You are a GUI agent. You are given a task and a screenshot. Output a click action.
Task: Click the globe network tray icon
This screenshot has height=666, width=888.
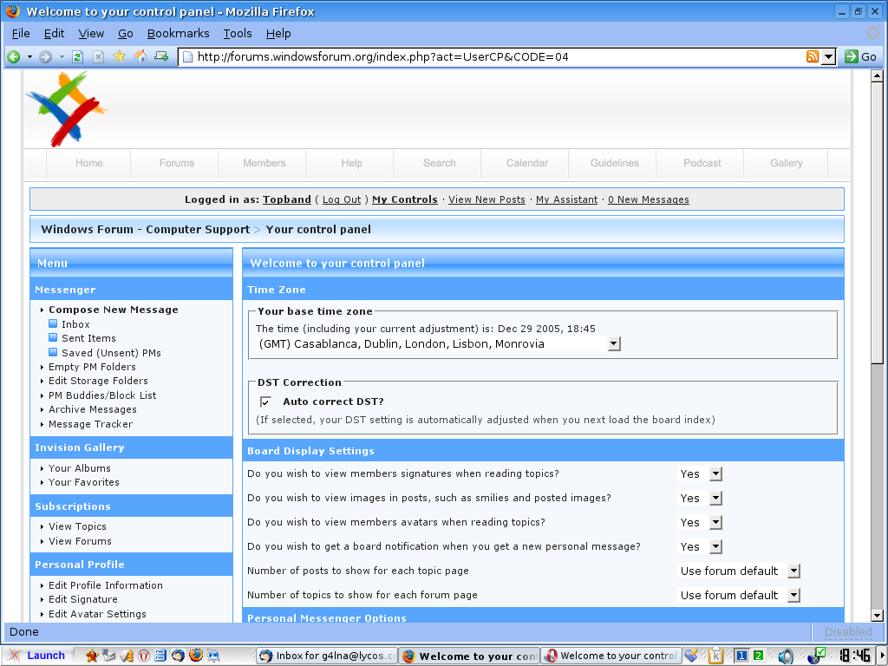[x=816, y=656]
